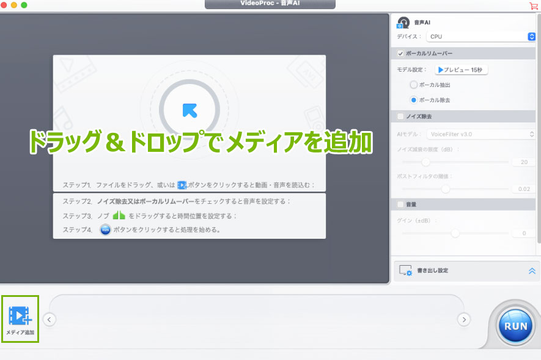
Task: Click the 音声AI header icon
Action: [x=403, y=23]
